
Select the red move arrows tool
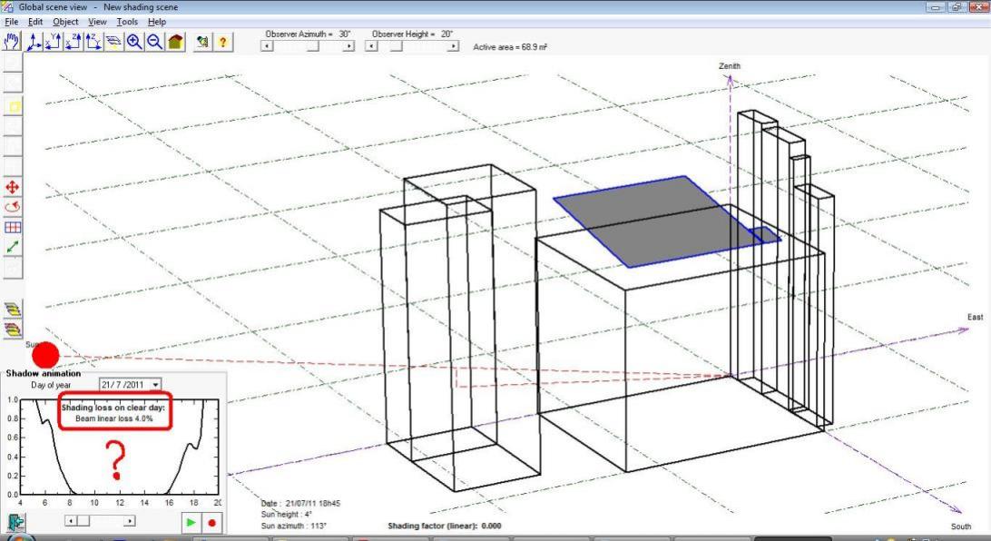click(14, 187)
